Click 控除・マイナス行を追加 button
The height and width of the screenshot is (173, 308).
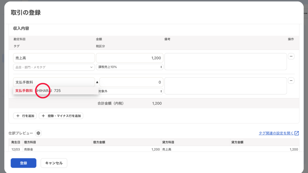tap(61, 116)
